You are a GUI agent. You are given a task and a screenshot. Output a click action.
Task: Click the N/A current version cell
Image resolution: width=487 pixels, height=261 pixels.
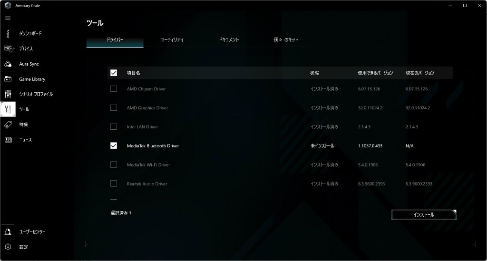pyautogui.click(x=409, y=146)
